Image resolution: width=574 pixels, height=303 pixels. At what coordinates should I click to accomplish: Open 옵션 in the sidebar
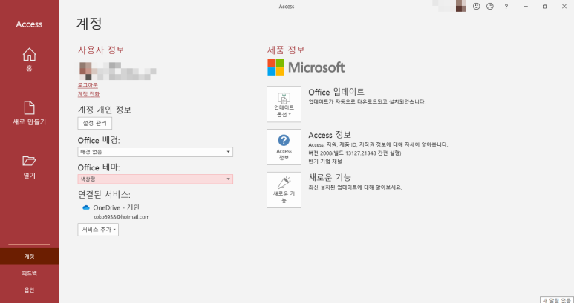pos(29,290)
